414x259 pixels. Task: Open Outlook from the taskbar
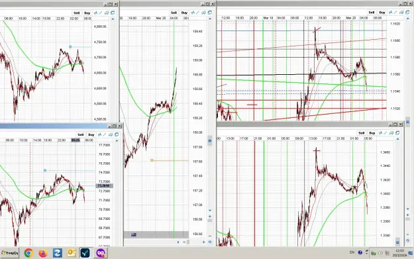click(x=72, y=253)
